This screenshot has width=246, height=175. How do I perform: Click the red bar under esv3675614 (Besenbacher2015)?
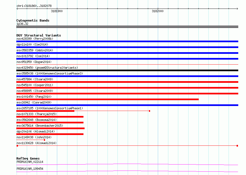(x=50, y=128)
